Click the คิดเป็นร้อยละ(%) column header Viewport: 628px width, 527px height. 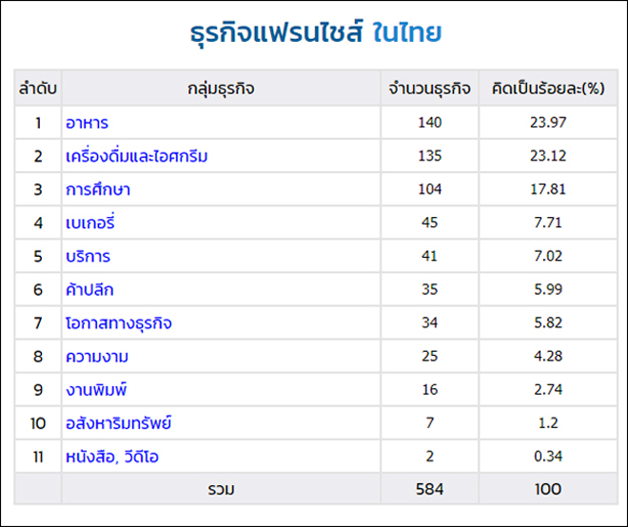pos(548,88)
